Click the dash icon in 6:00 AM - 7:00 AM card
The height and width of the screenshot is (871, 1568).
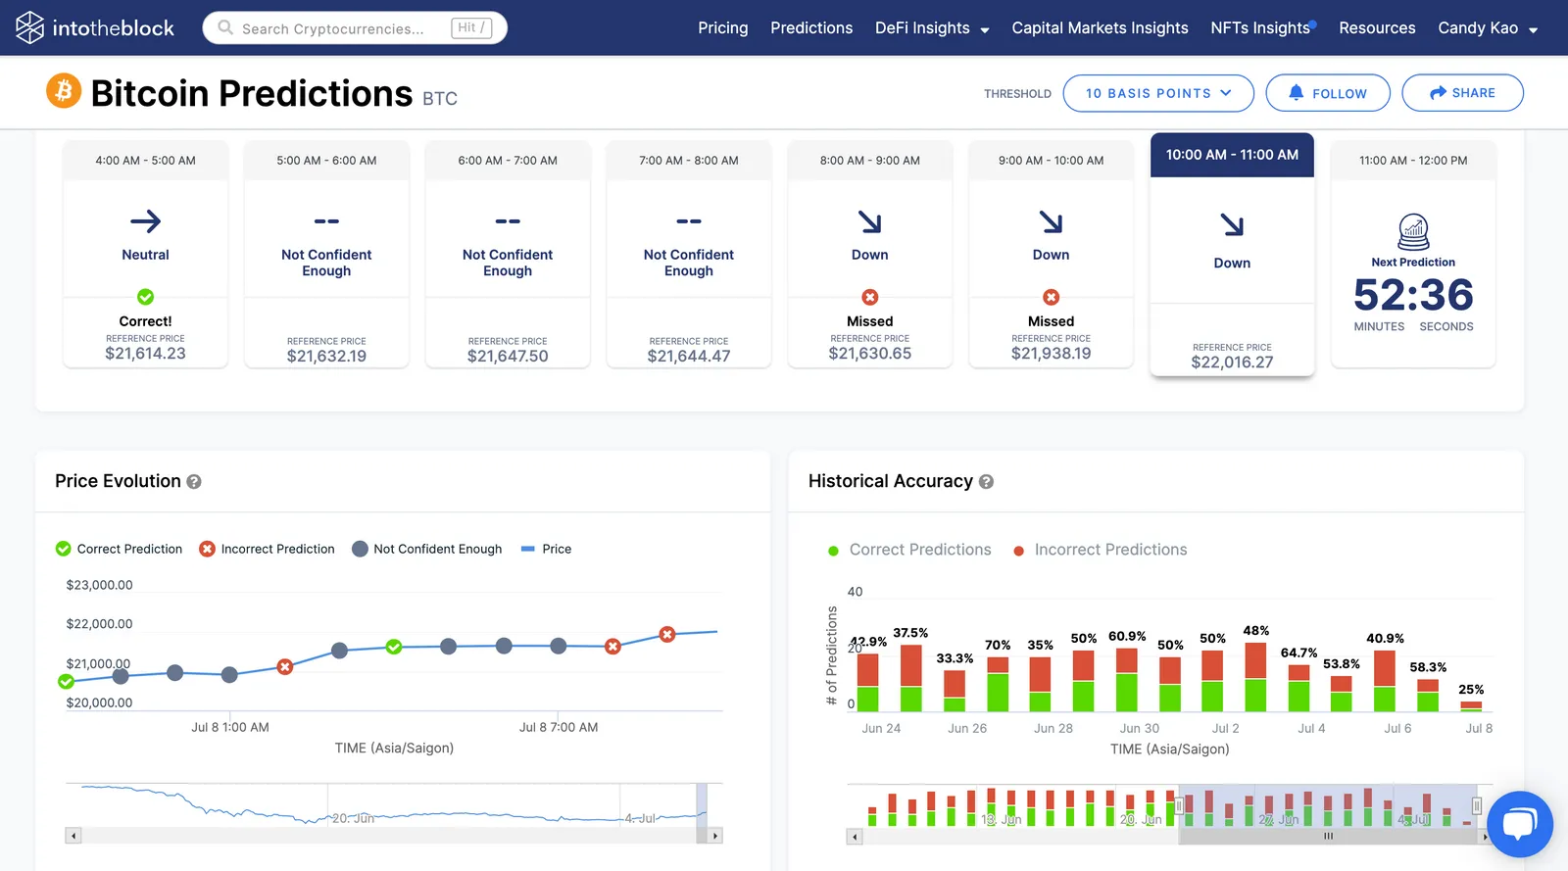click(x=508, y=221)
